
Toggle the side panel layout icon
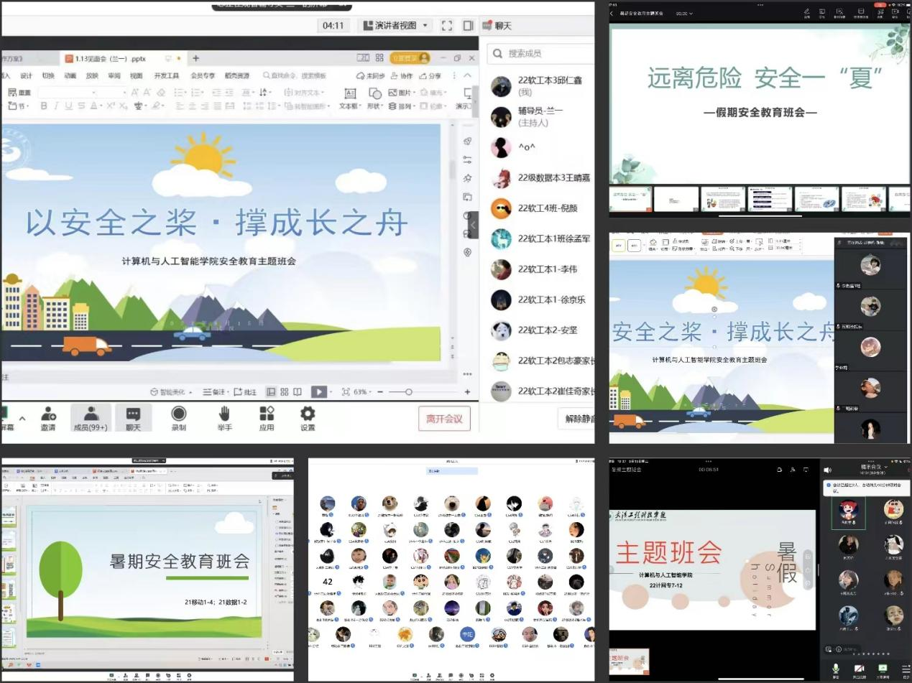click(468, 26)
